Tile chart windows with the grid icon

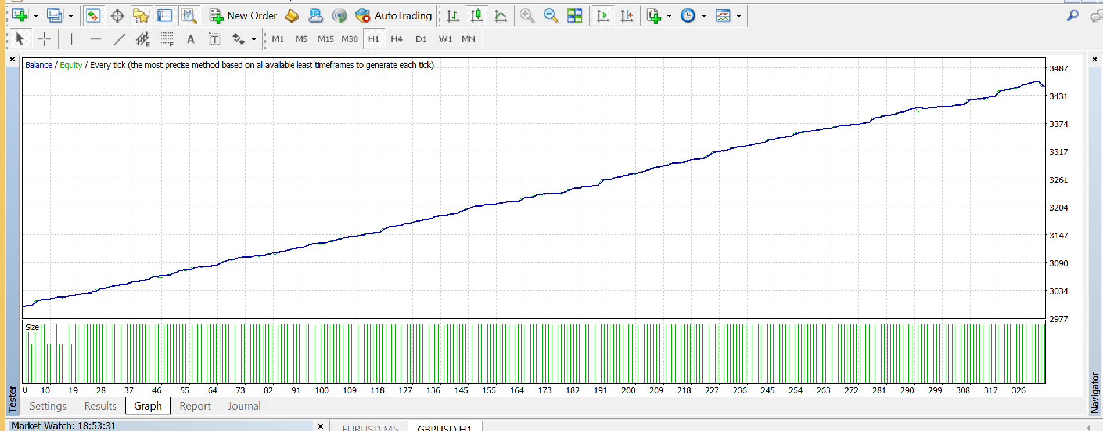click(x=575, y=16)
